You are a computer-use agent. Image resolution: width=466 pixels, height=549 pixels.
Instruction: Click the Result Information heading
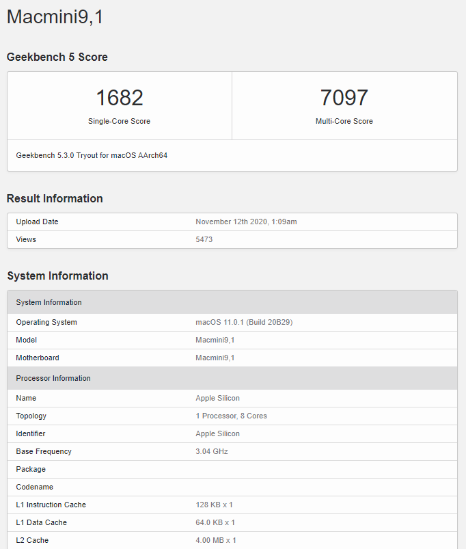pos(55,198)
